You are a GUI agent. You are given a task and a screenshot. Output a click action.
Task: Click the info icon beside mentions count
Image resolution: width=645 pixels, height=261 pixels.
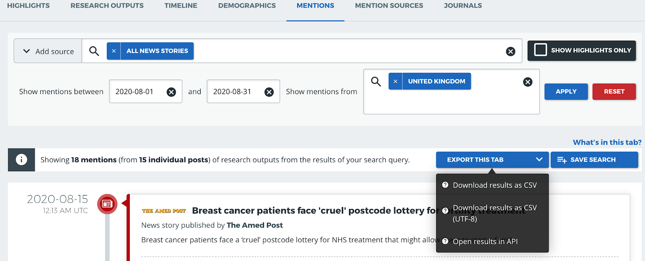click(21, 160)
